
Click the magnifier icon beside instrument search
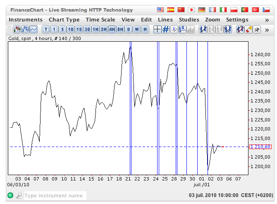pos(19,195)
